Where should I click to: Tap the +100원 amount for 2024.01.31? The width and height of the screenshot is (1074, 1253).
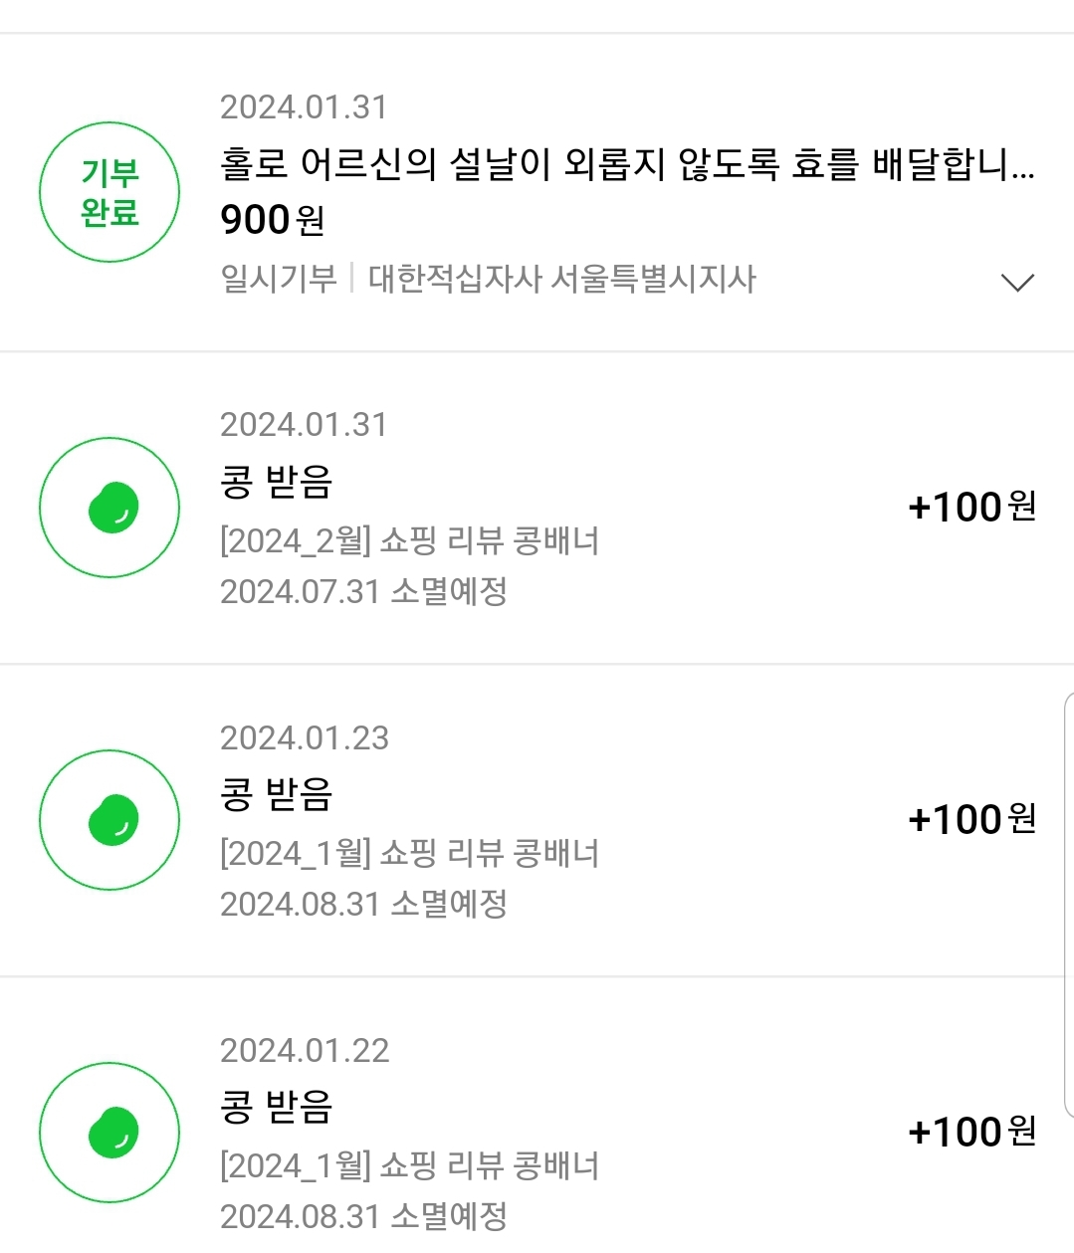click(x=971, y=508)
